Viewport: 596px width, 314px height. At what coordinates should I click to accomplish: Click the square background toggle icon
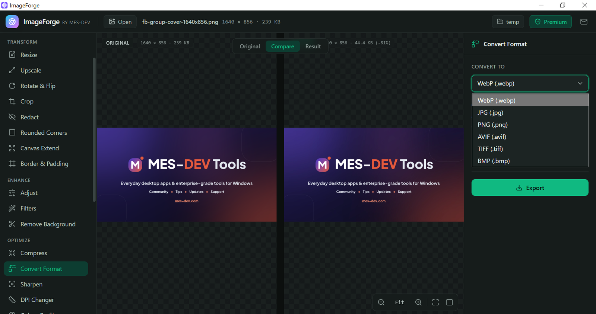[450, 302]
